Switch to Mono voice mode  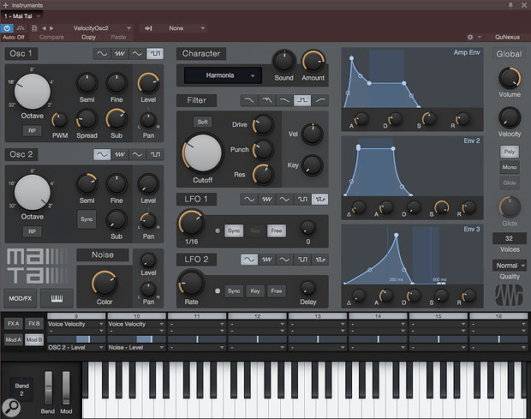tap(510, 167)
